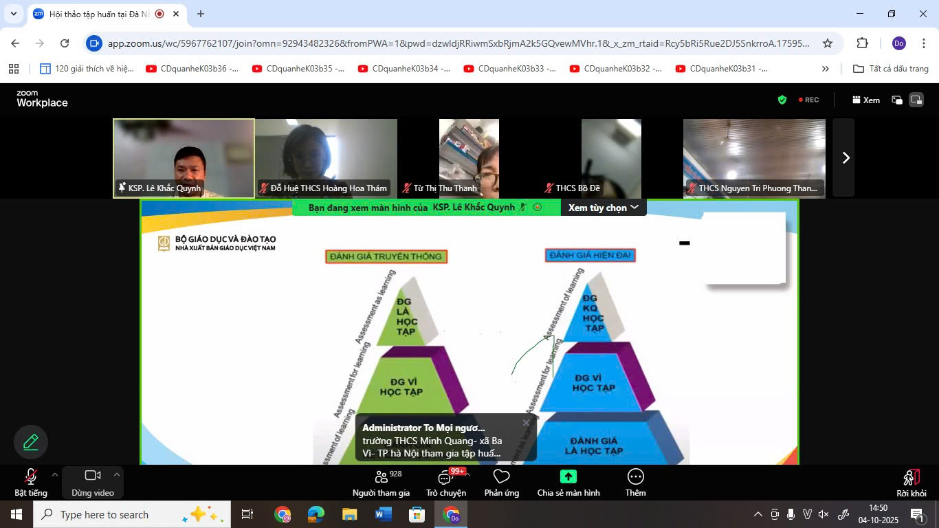
Task: Open the Trò chuyện chat panel
Action: pyautogui.click(x=445, y=482)
